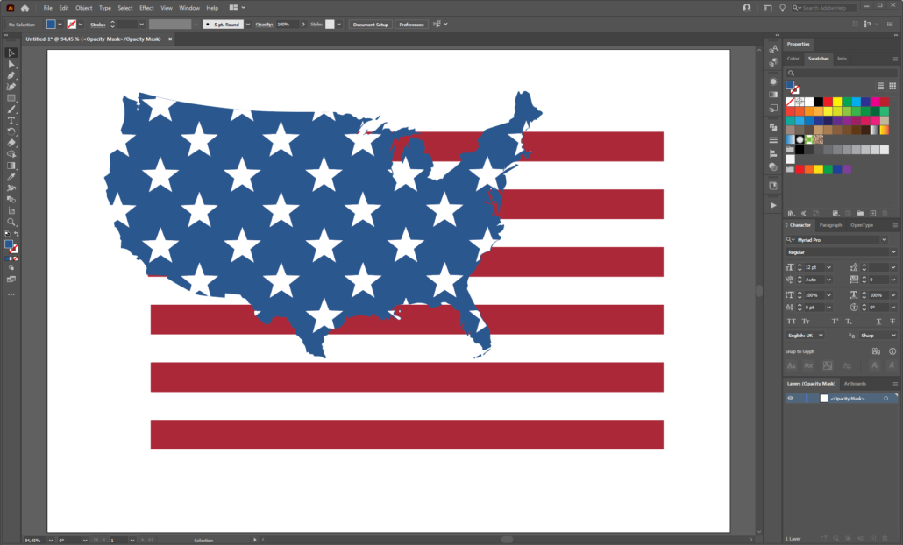Open Edit Toolbar three dots

11,294
